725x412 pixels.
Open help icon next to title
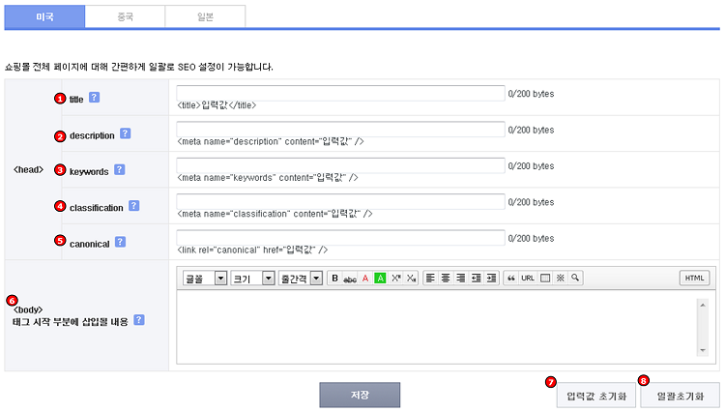click(95, 98)
